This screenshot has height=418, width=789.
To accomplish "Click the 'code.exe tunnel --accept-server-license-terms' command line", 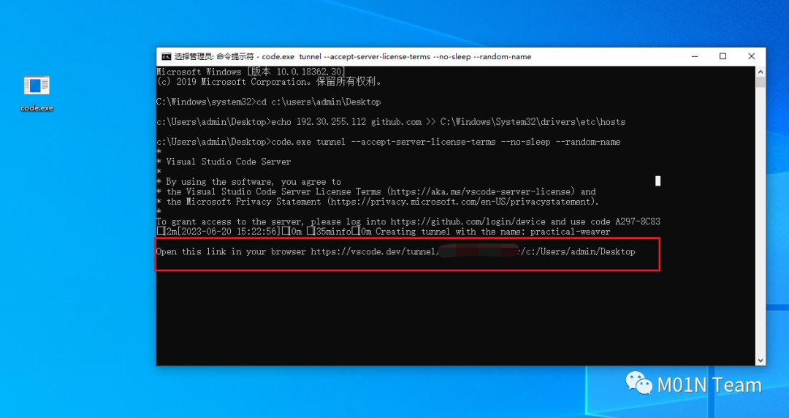I will [388, 142].
